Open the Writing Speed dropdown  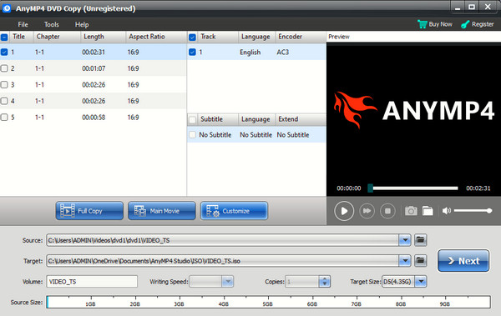coord(228,282)
